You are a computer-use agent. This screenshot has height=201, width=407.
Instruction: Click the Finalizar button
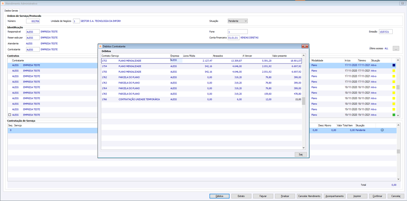click(x=285, y=196)
